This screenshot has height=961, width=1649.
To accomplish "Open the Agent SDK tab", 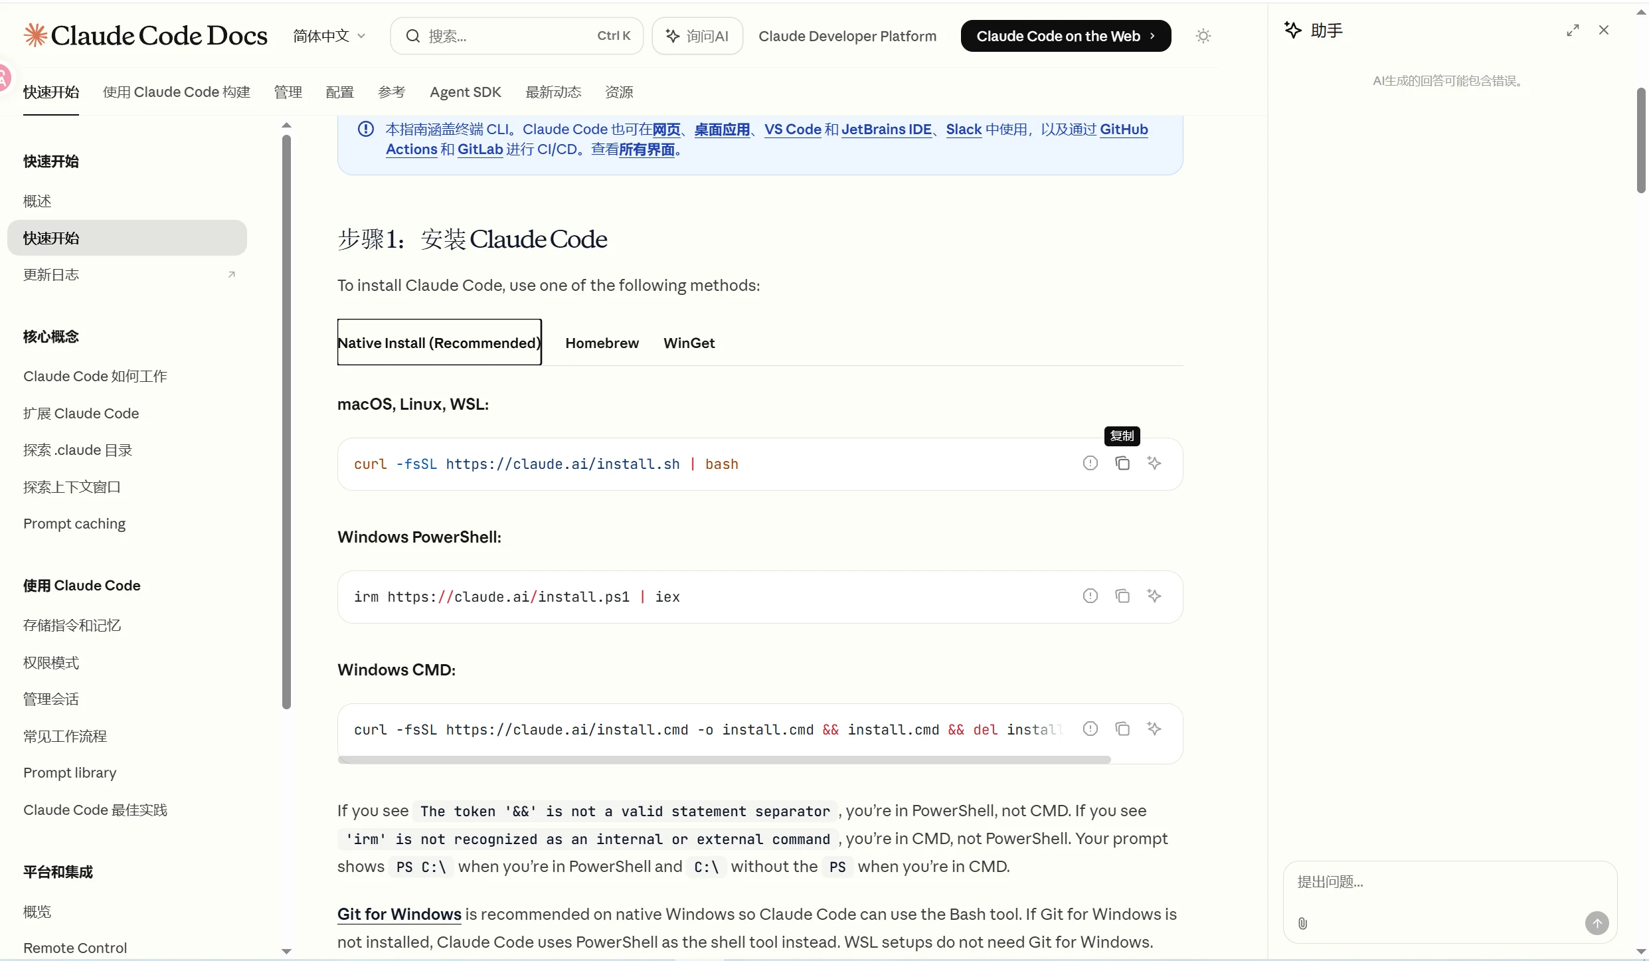I will click(466, 92).
